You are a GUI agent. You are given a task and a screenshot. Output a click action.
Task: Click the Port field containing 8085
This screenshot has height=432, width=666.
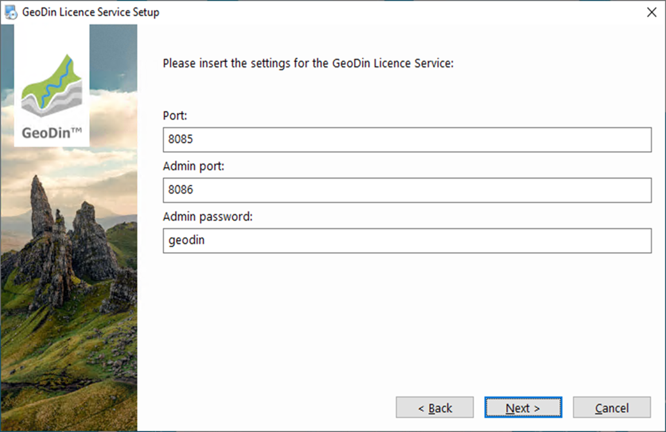point(407,140)
